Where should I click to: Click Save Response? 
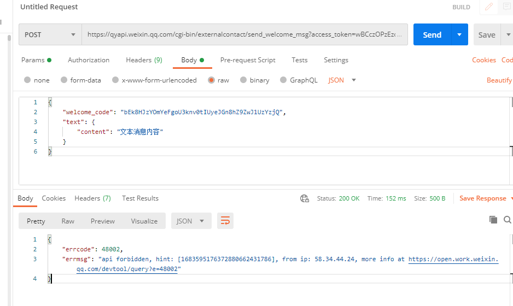482,198
